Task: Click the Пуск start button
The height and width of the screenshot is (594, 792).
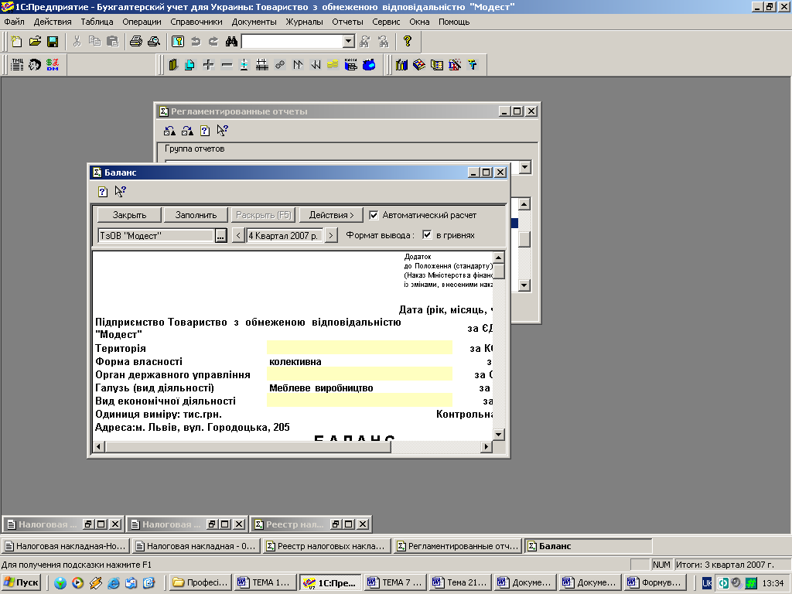Action: tap(21, 582)
